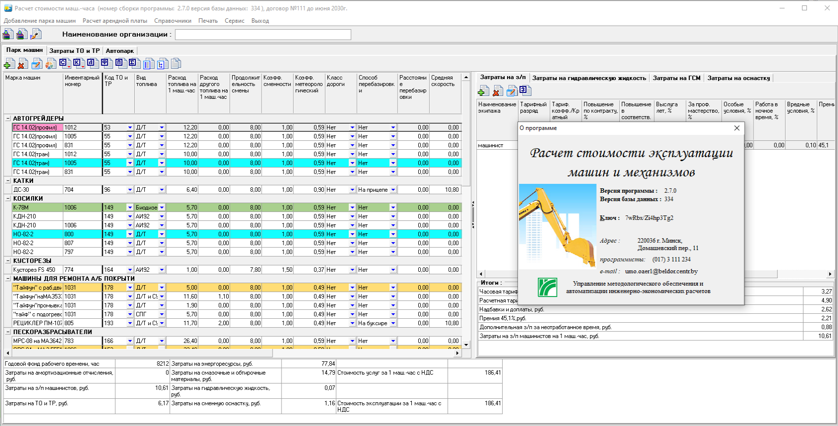
Task: Collapse the АВТОГРЕЙДЕРЫ group
Action: pos(8,119)
